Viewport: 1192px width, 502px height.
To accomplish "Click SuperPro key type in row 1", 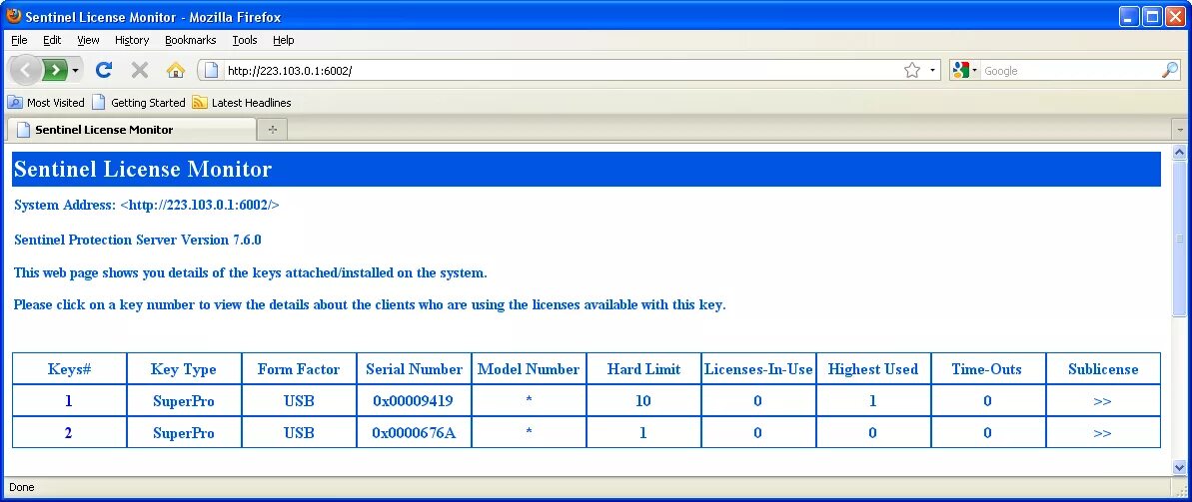I will 183,401.
